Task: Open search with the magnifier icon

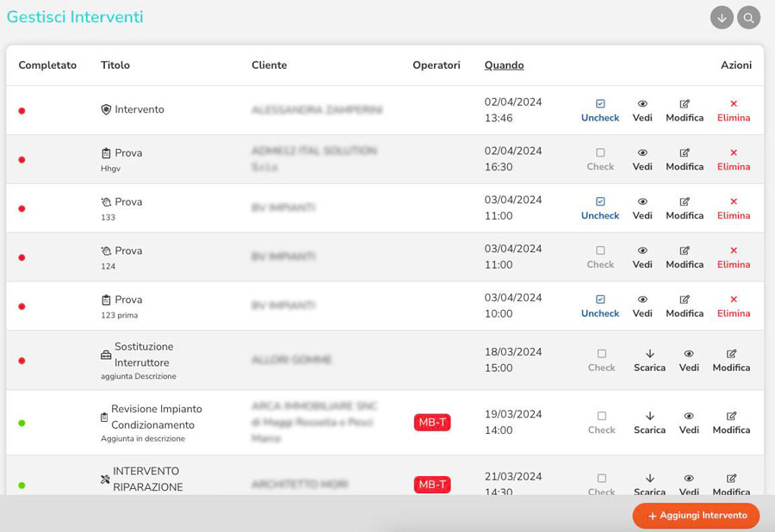Action: pyautogui.click(x=749, y=18)
